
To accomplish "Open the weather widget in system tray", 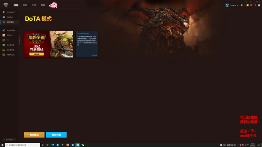I will coord(228,145).
